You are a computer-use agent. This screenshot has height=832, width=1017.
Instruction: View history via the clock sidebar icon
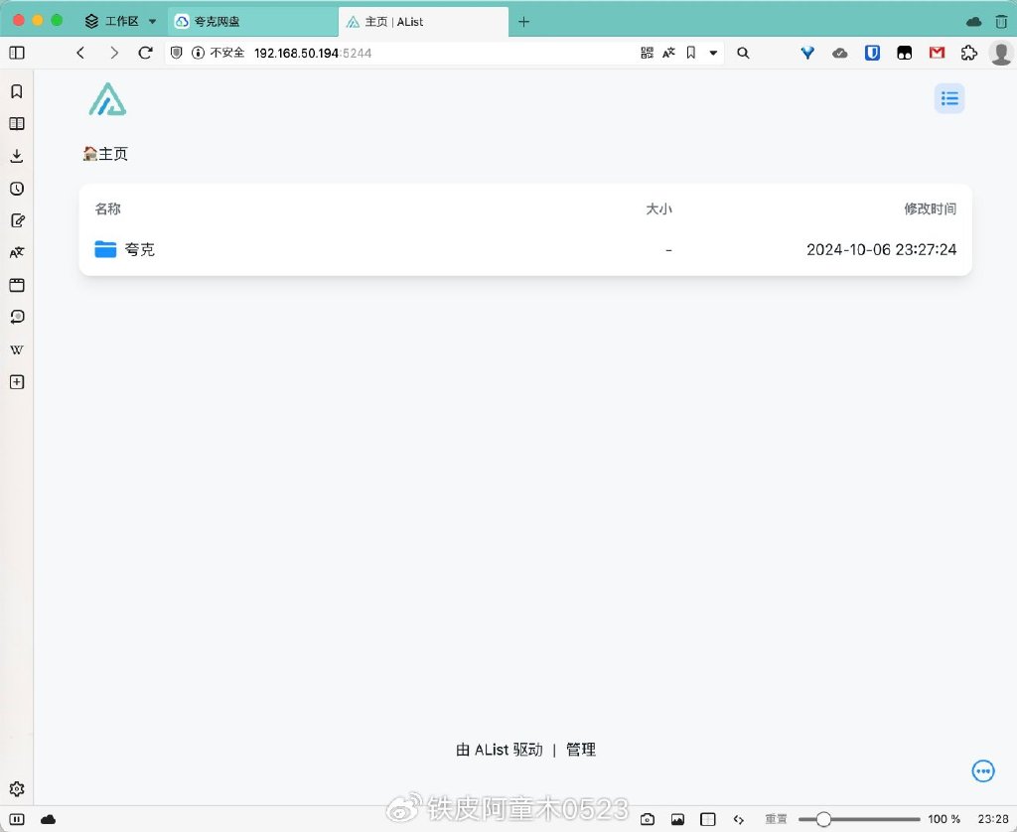tap(16, 189)
